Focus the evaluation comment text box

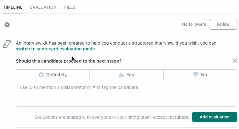pos(126,93)
